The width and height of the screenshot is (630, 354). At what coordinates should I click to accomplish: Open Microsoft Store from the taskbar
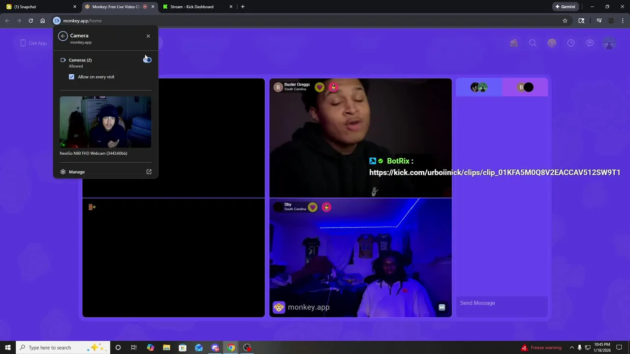[183, 348]
